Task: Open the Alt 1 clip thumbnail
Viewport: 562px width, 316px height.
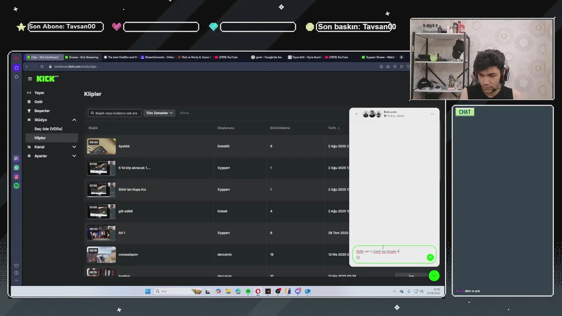Action: click(101, 233)
